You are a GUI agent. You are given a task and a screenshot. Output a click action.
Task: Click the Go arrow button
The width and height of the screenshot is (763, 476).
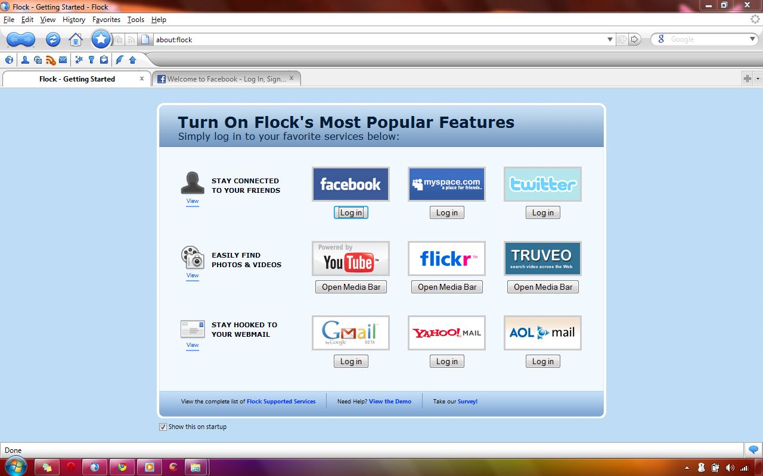pyautogui.click(x=635, y=39)
